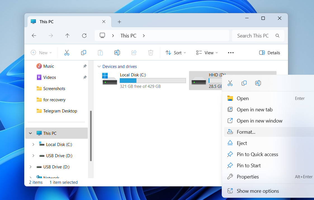Choose Pin to Quick access
314x200 pixels.
[x=269, y=154]
